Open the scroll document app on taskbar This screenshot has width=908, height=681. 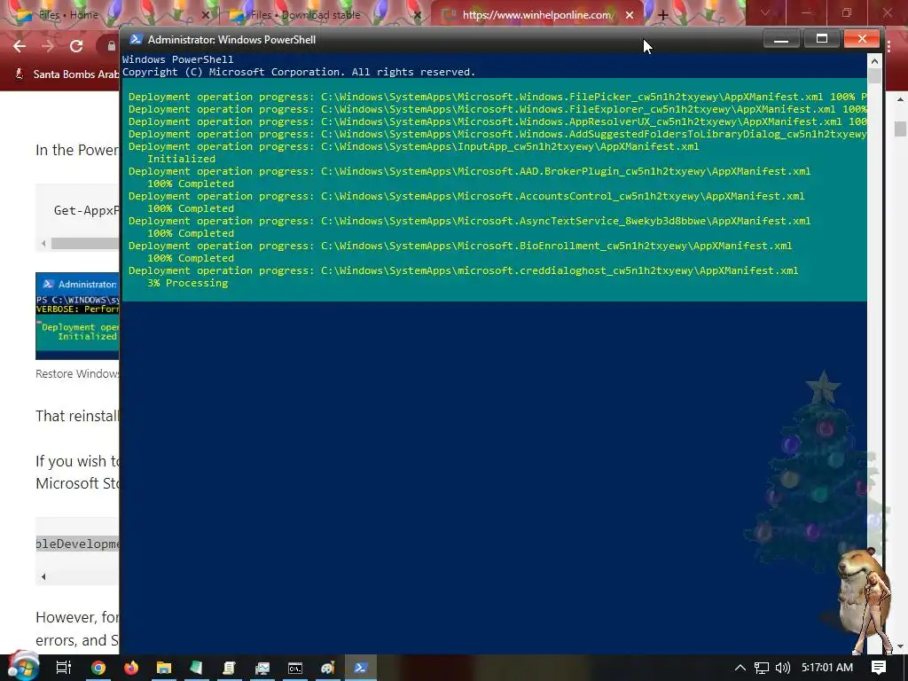(x=230, y=668)
